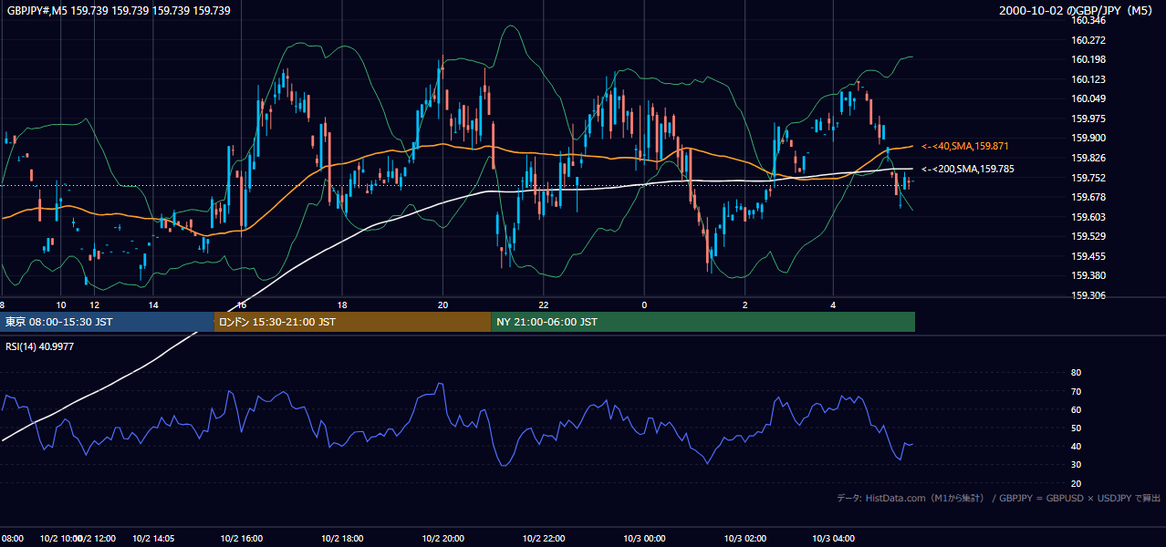This screenshot has width=1166, height=547.
Task: Click hour marker 14 under the price chart
Action: 153,304
